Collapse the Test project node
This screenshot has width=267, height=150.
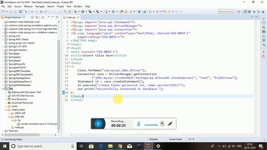3,89
